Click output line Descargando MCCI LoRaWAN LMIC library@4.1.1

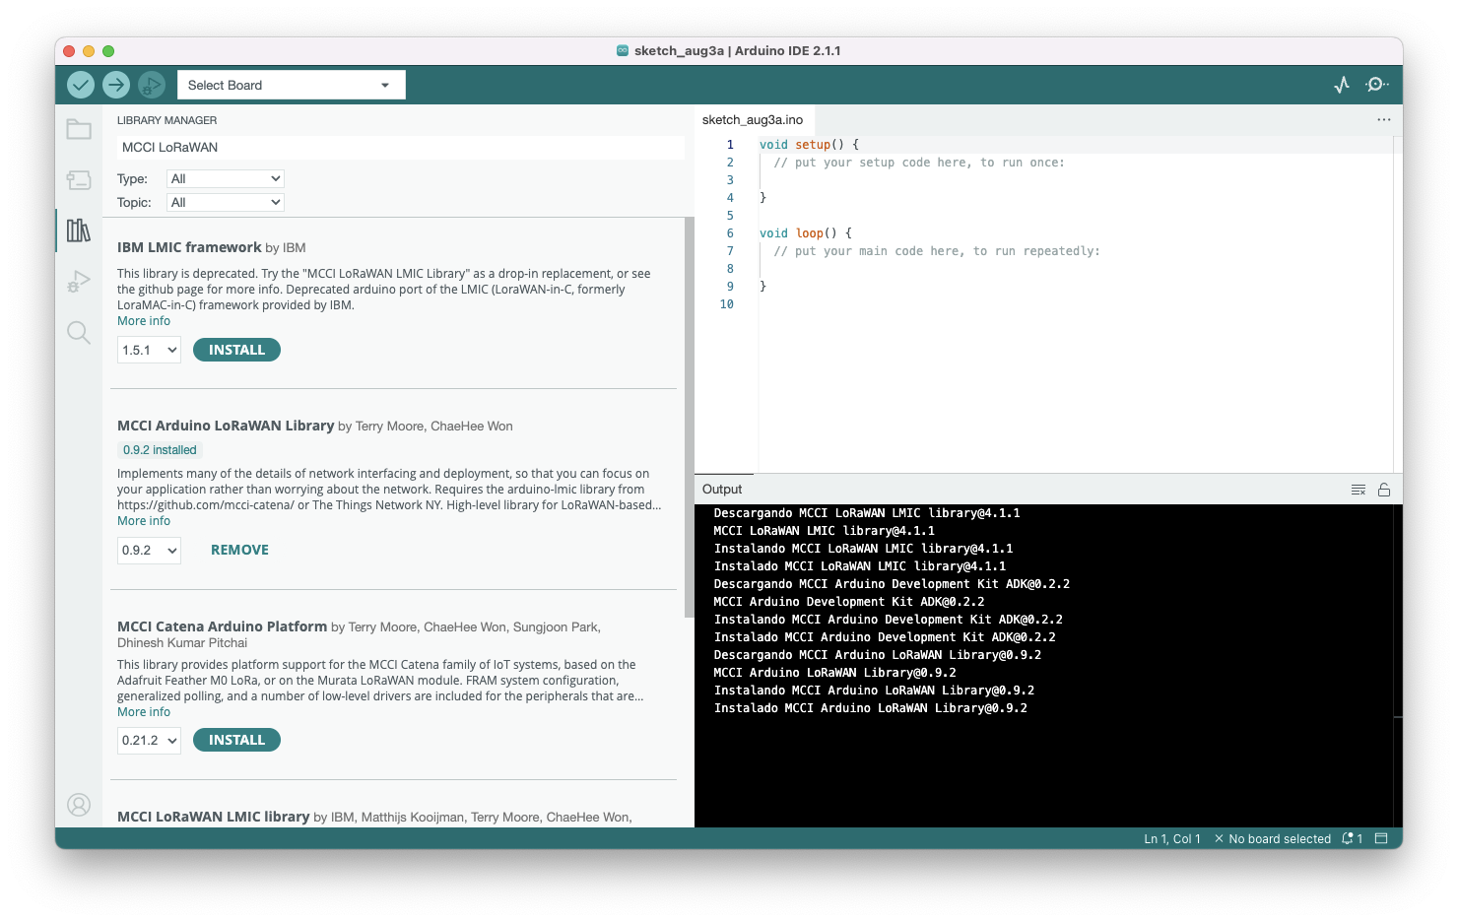[867, 513]
